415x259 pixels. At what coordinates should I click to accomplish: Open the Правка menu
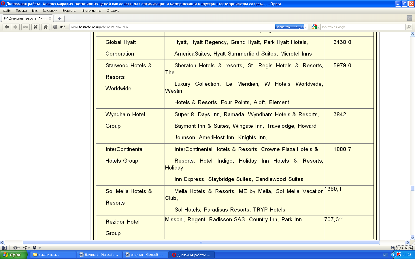click(x=21, y=11)
